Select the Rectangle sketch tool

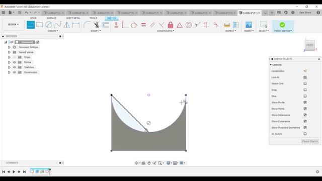40,25
